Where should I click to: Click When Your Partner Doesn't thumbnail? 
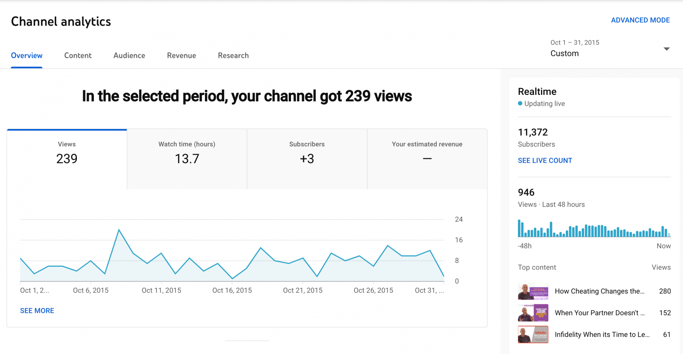click(533, 313)
